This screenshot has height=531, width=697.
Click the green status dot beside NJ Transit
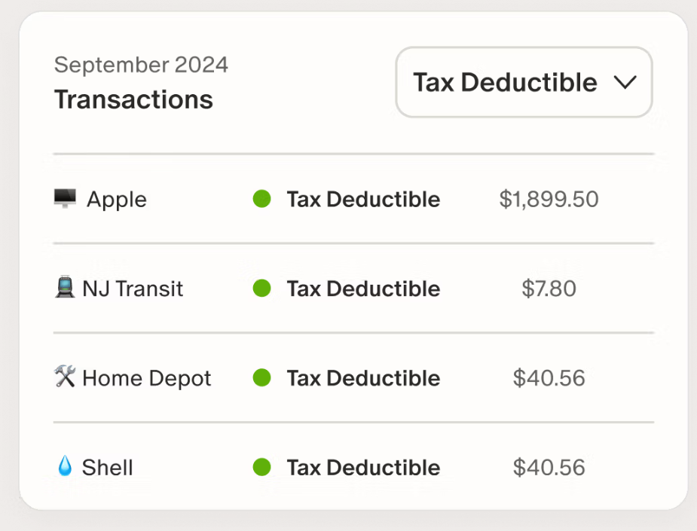[x=261, y=288]
